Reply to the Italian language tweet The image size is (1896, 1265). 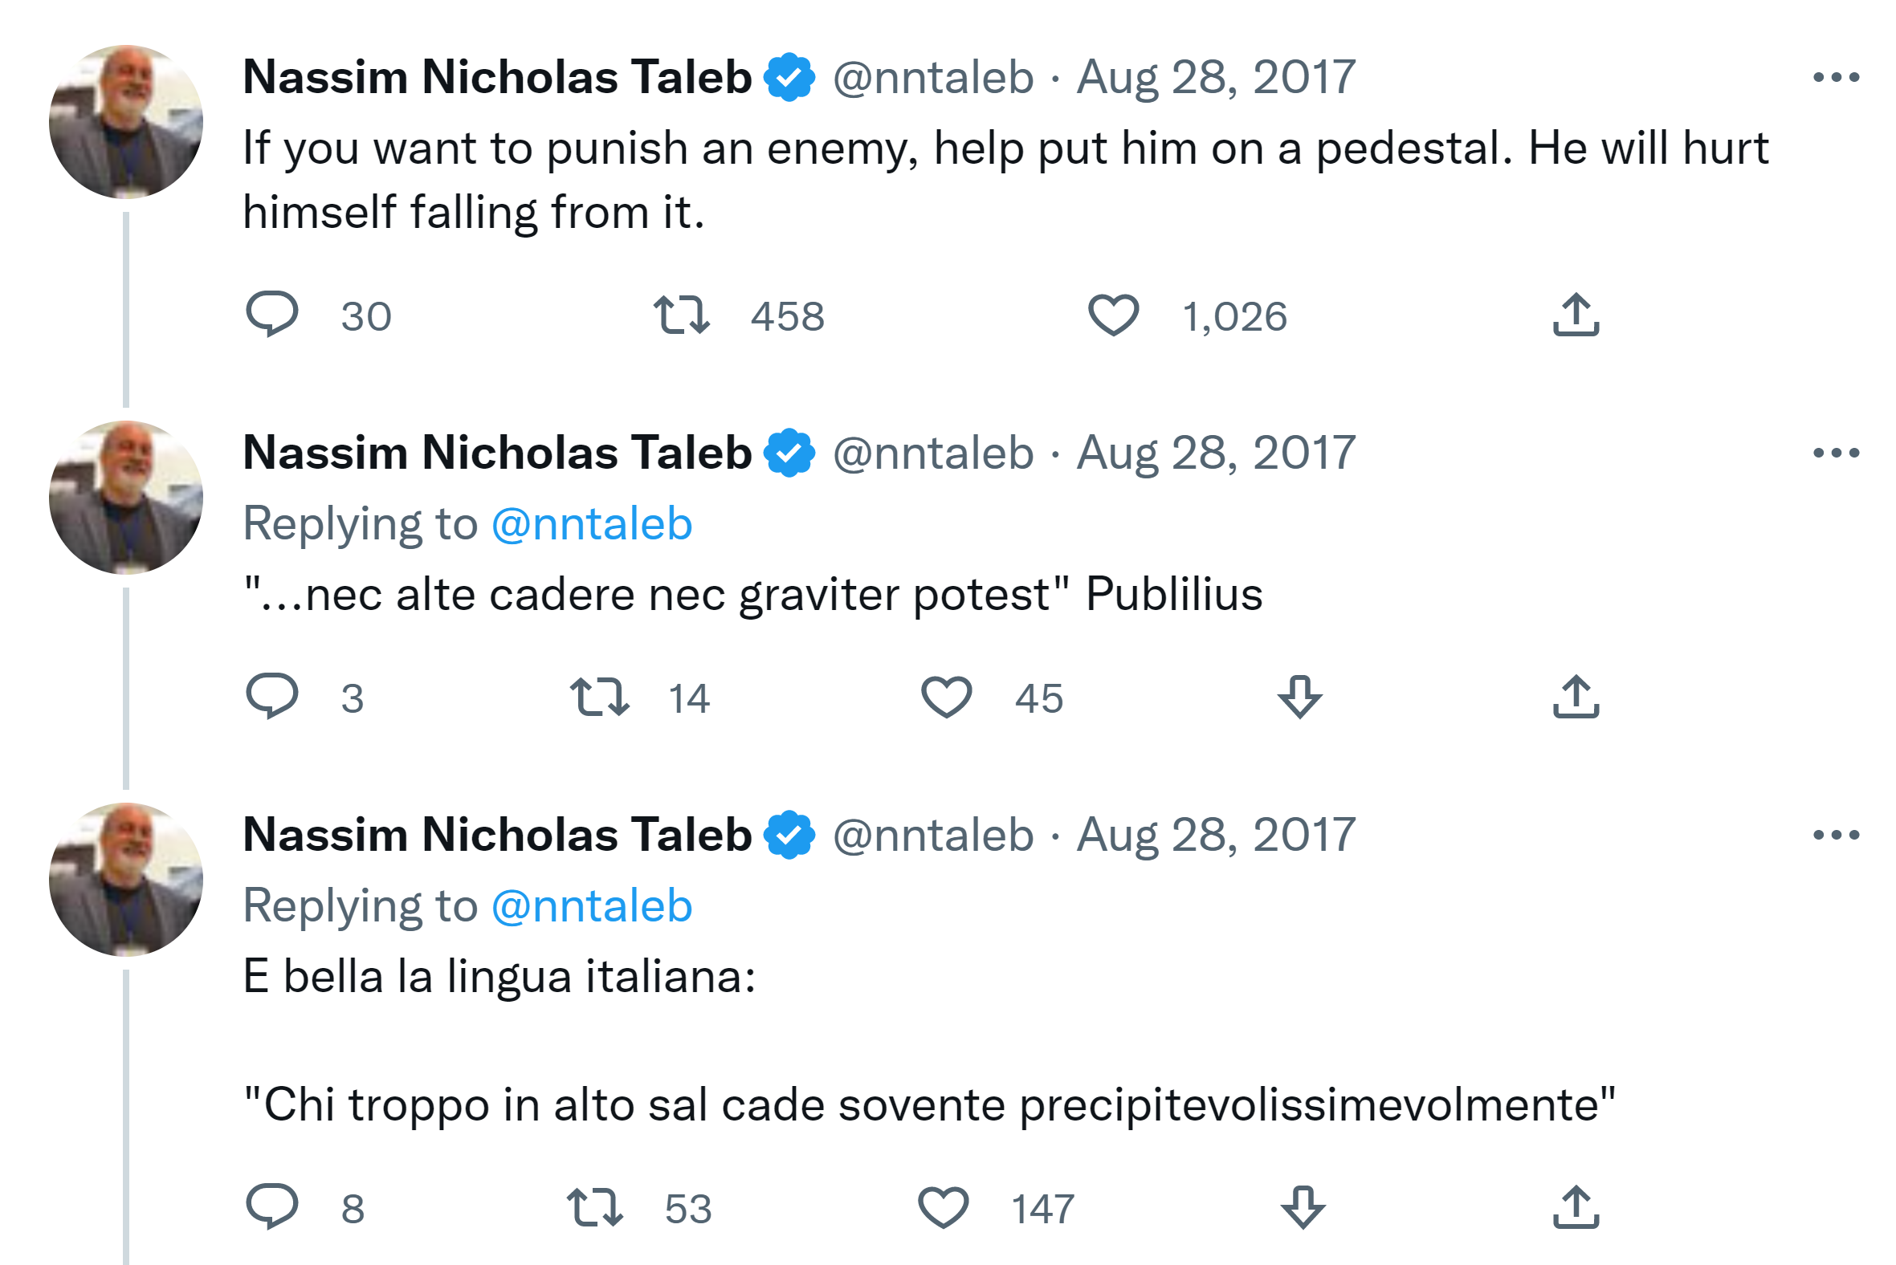click(x=272, y=1207)
